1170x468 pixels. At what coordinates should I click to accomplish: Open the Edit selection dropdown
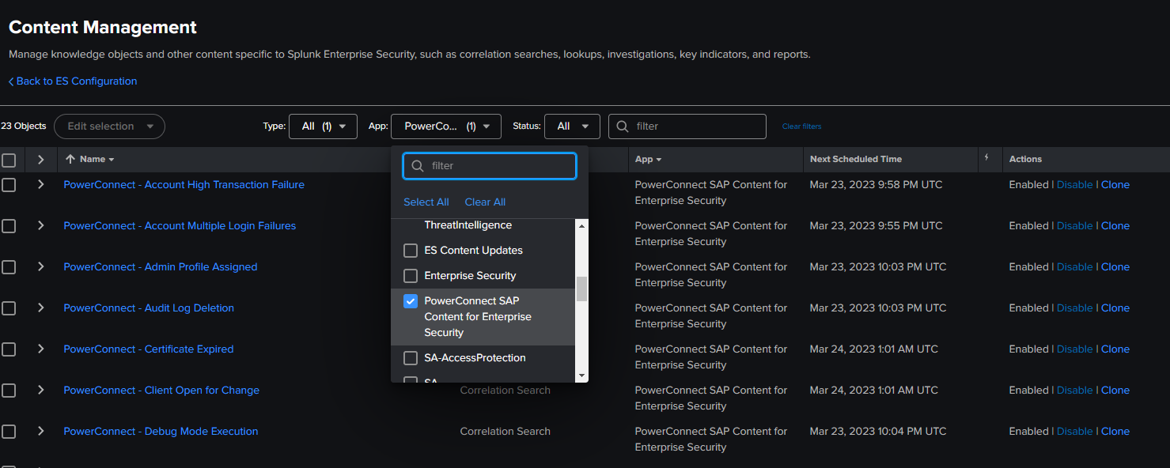click(x=109, y=126)
